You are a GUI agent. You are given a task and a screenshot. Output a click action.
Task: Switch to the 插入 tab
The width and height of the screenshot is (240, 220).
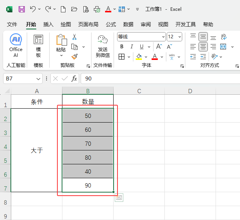(48, 24)
